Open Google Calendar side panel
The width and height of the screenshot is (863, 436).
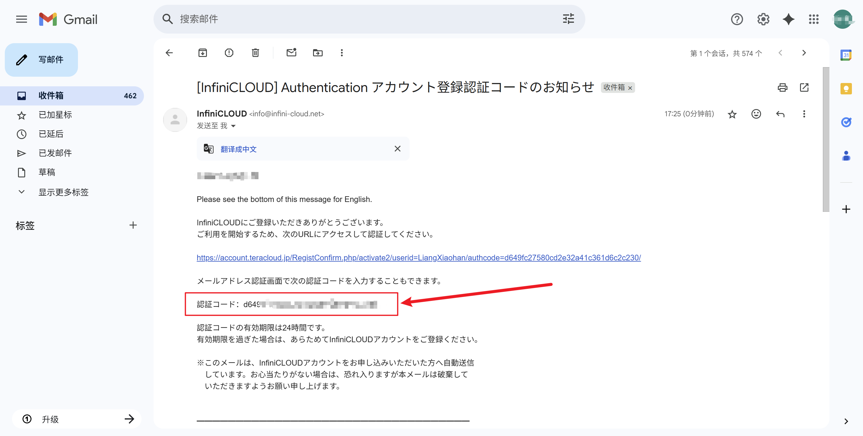click(x=846, y=55)
